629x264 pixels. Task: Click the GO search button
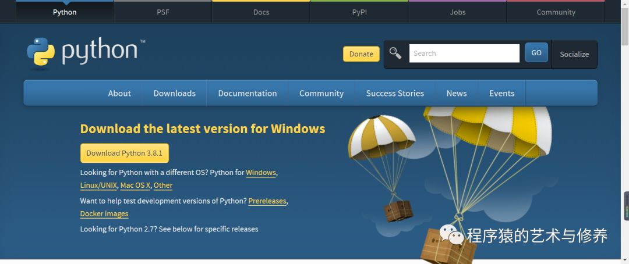(536, 52)
